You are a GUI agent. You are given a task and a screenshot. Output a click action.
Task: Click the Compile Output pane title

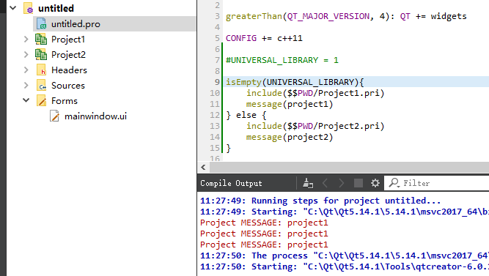[231, 183]
